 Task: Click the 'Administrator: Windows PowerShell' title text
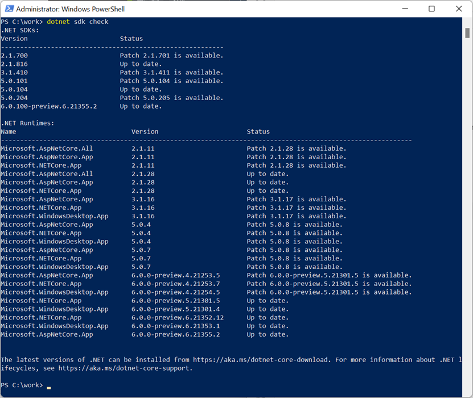[70, 9]
